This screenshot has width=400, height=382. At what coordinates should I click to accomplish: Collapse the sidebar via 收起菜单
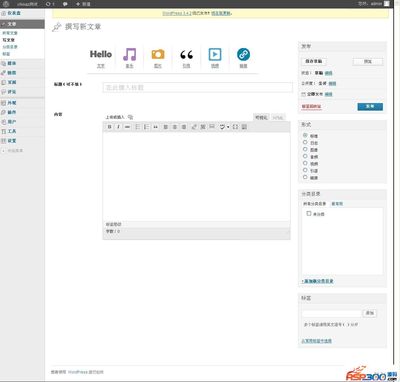(15, 151)
